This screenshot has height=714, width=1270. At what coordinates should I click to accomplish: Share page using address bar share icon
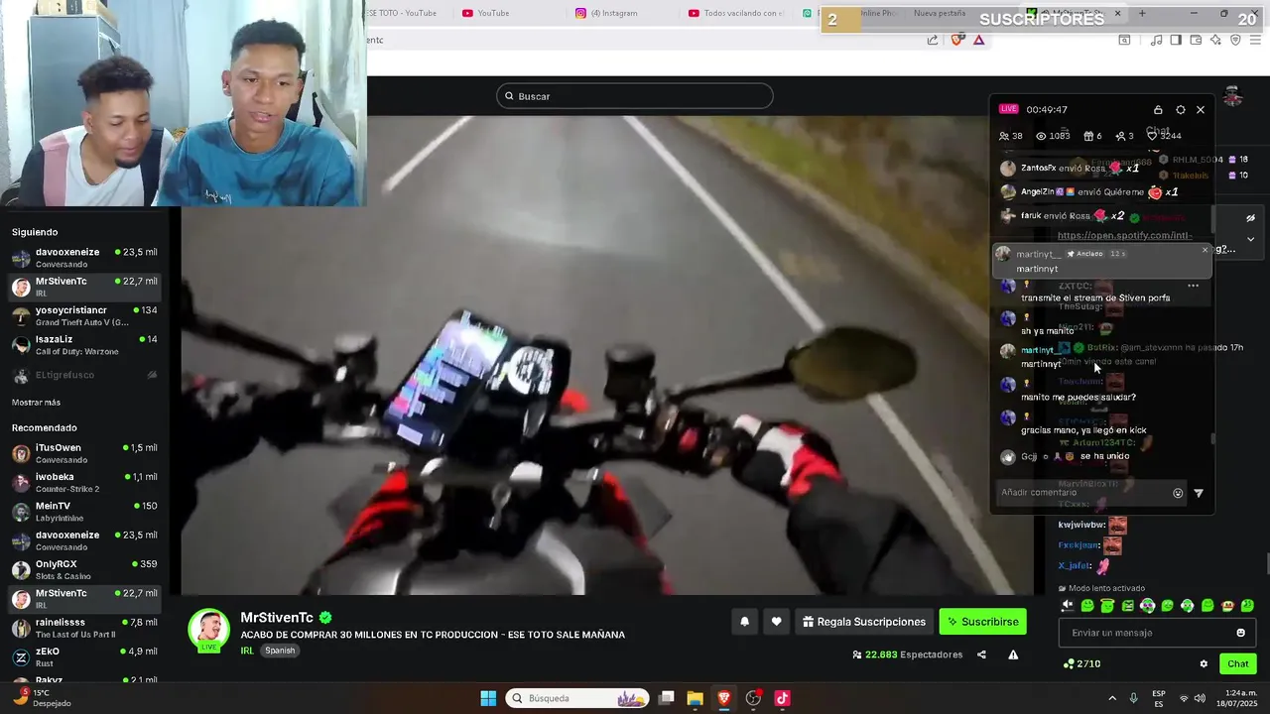[933, 40]
